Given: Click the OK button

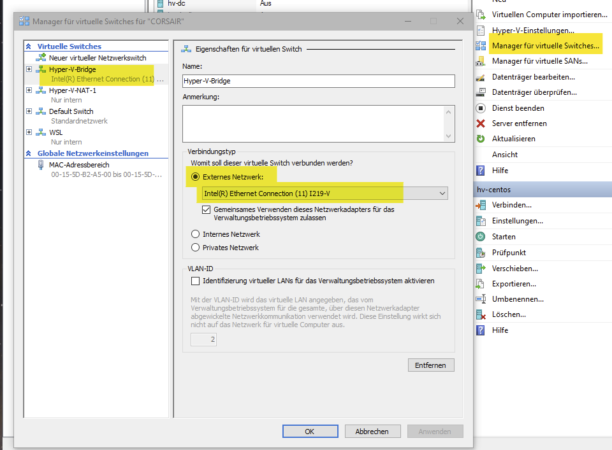Looking at the screenshot, I should tap(310, 432).
